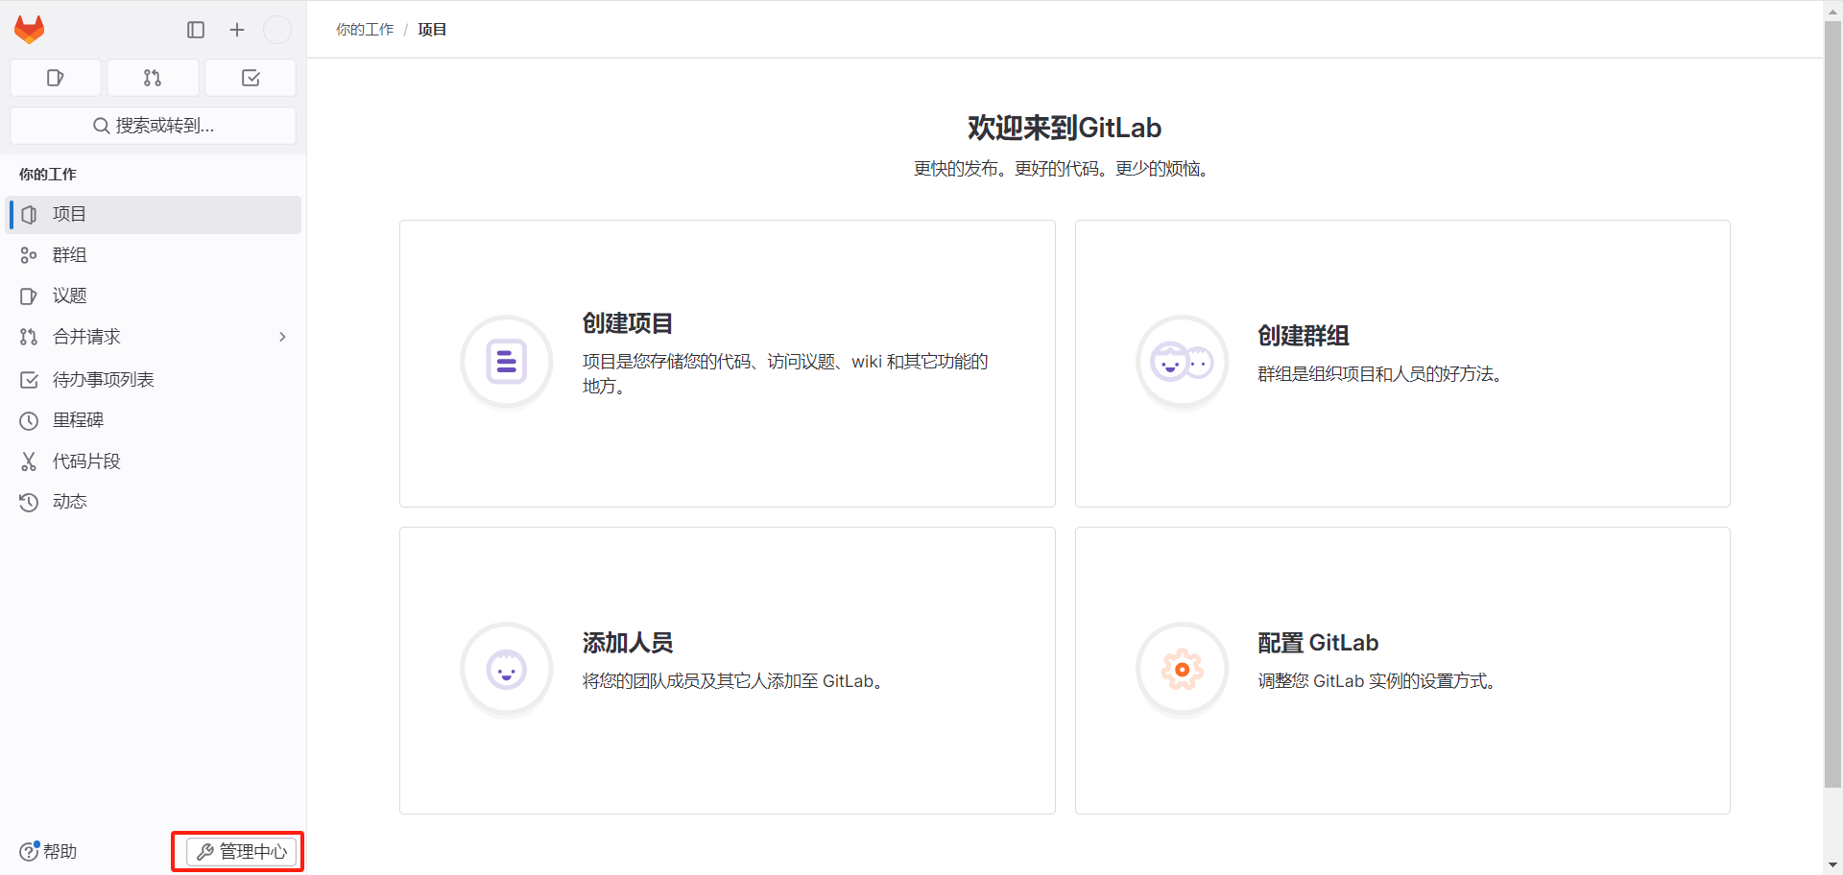Select 项目 in the sidebar
Screen dimensions: 1843x875
154,215
